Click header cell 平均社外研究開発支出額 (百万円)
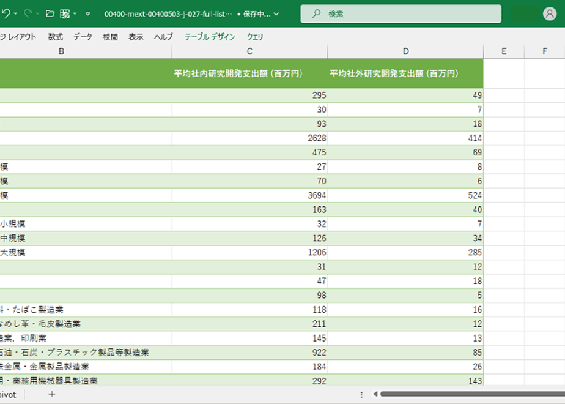The width and height of the screenshot is (565, 404). pyautogui.click(x=405, y=73)
